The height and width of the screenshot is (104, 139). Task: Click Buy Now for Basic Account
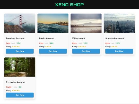[x=53, y=51]
